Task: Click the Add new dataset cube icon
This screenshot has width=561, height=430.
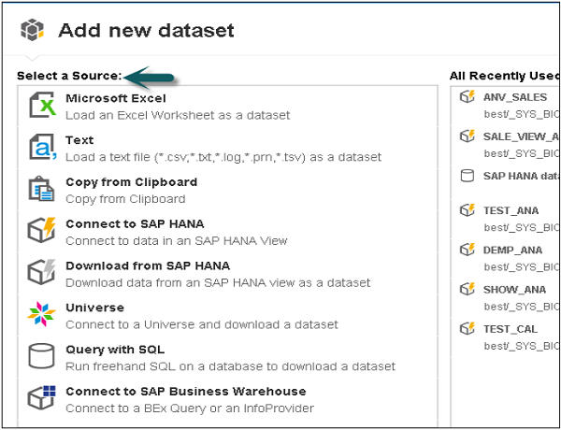Action: [33, 30]
